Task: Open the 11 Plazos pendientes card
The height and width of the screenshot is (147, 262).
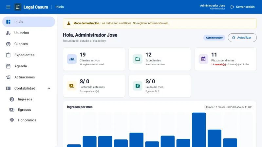Action: coord(226,59)
